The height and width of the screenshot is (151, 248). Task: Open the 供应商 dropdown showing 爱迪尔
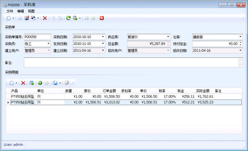(168, 37)
